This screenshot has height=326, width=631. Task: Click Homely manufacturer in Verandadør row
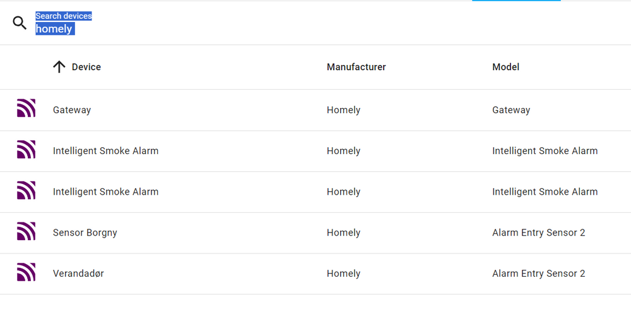[343, 274]
